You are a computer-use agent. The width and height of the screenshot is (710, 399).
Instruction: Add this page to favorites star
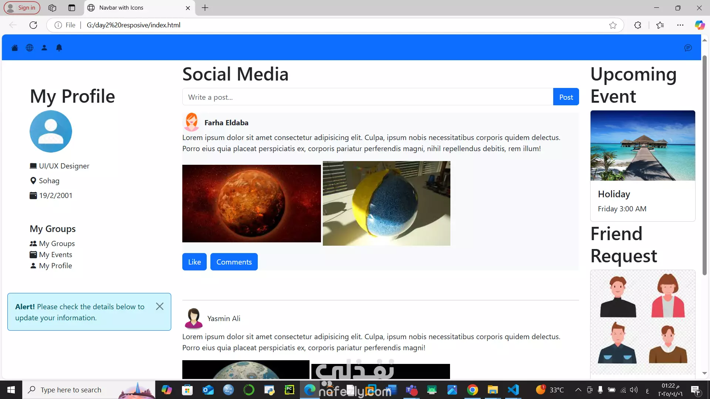pyautogui.click(x=613, y=25)
